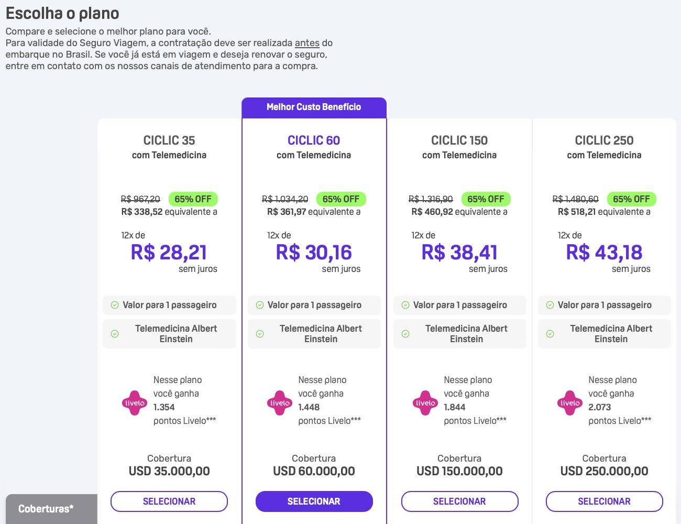
Task: Click the Livelo logo in CICLIC 250 plan
Action: point(570,403)
